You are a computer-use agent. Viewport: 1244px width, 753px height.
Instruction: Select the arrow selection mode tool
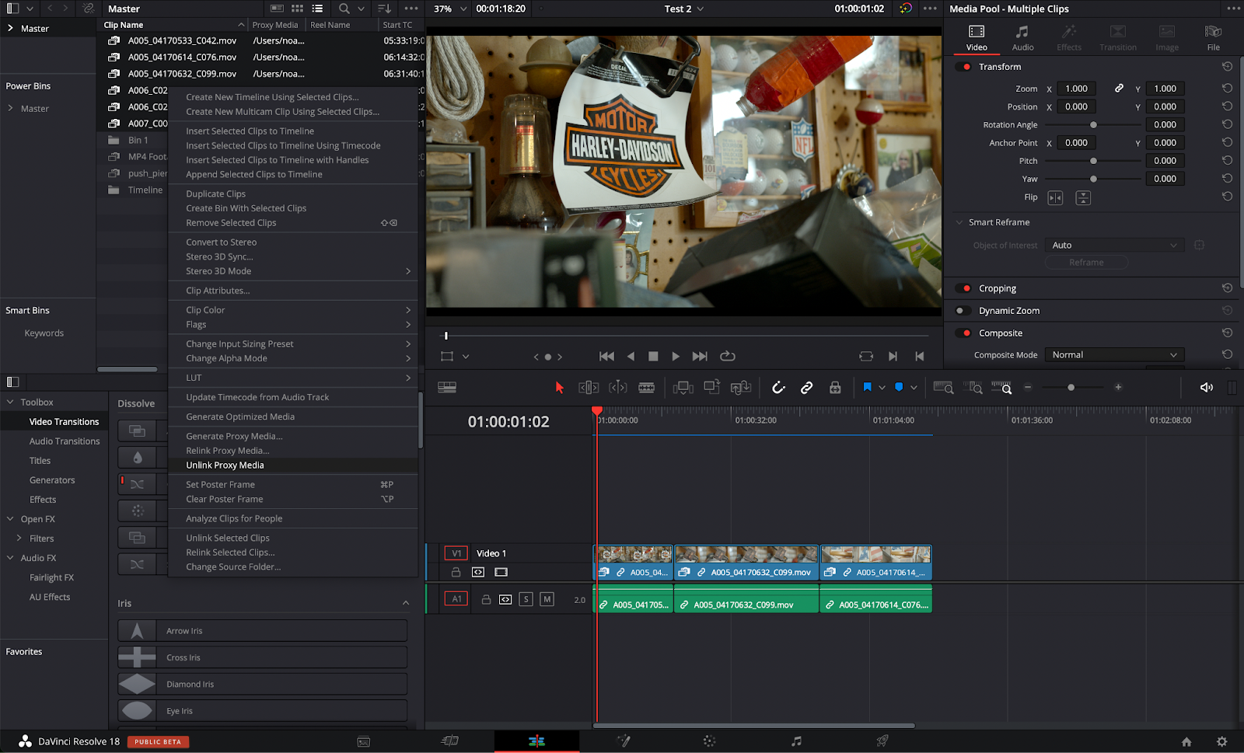(x=559, y=387)
